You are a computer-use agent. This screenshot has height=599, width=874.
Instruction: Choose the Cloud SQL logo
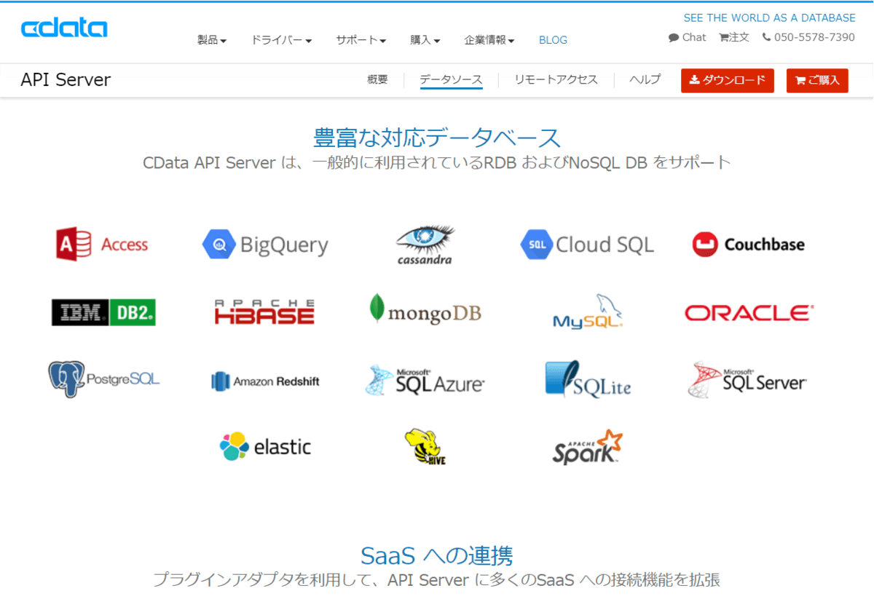pos(587,245)
